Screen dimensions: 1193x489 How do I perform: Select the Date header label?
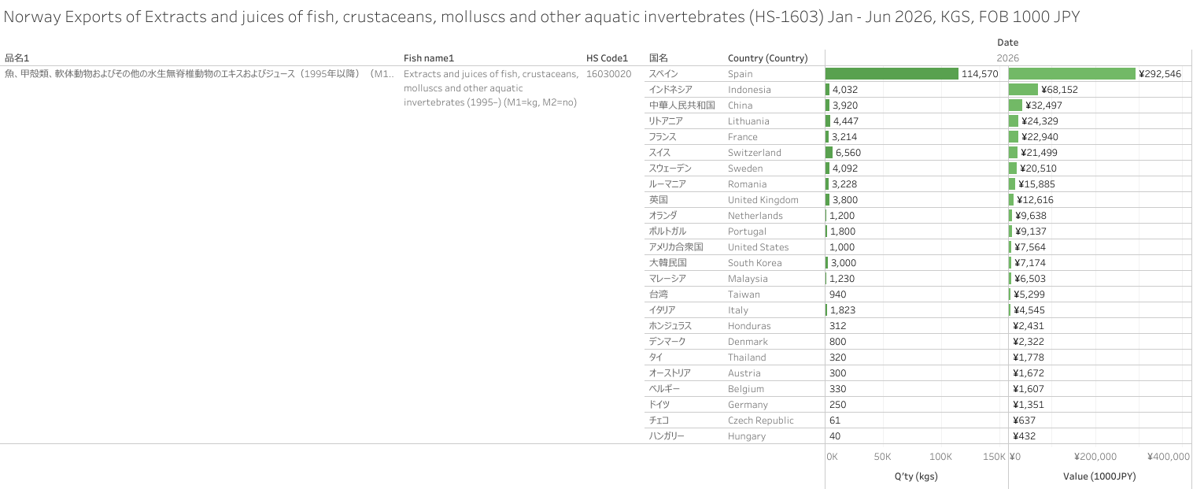coord(1007,43)
